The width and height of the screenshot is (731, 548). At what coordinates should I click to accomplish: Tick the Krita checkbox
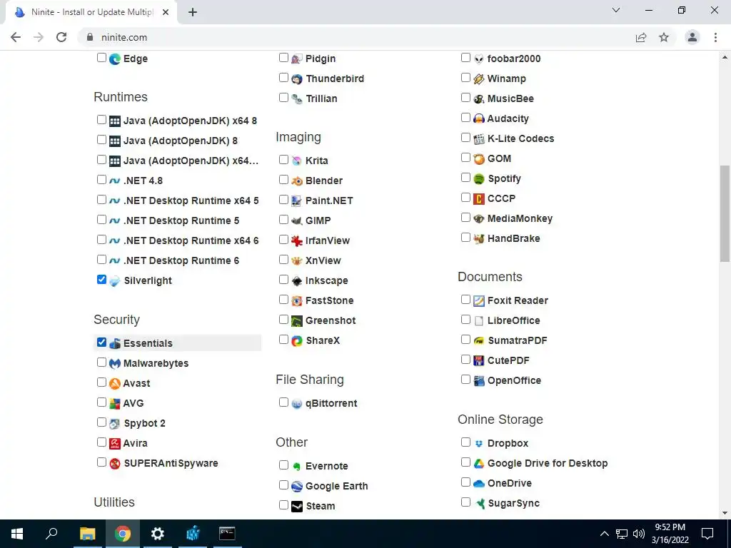(283, 159)
